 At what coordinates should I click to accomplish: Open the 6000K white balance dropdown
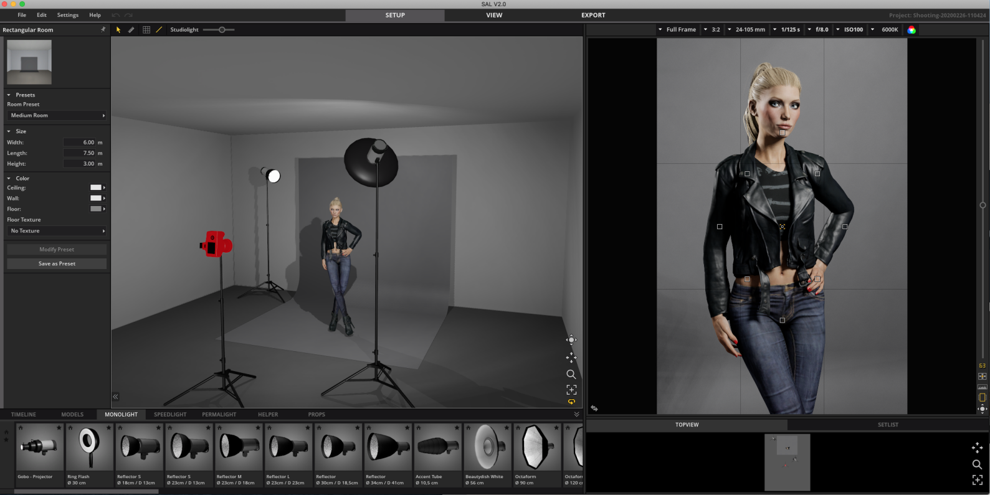[x=885, y=30]
